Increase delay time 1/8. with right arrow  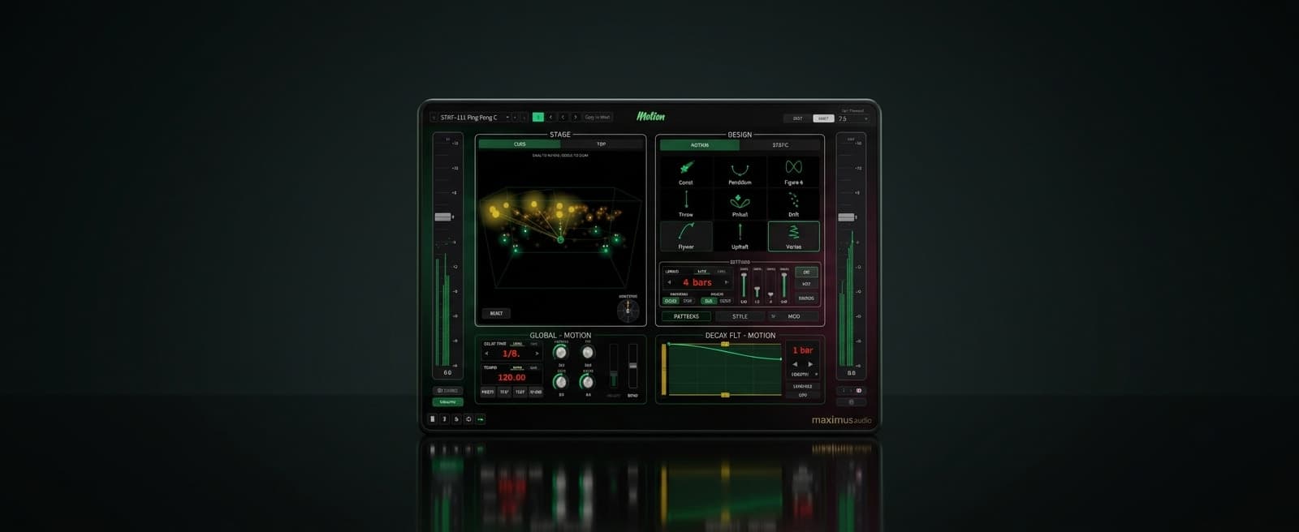point(537,354)
